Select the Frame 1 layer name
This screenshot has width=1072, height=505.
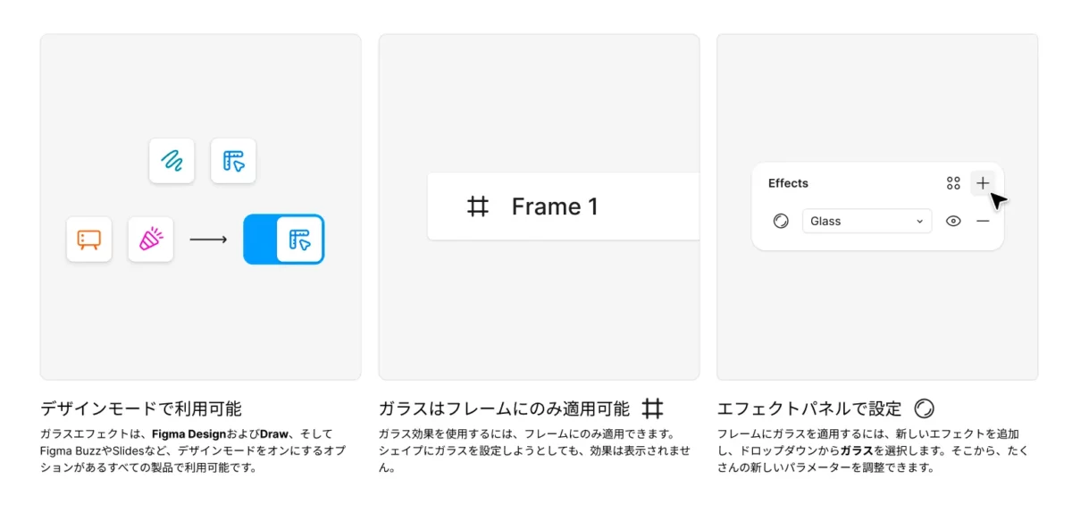[x=555, y=207]
